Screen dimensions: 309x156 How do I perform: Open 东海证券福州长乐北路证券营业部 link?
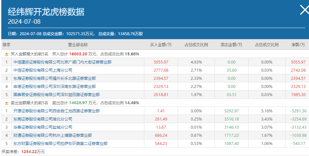coord(55,78)
